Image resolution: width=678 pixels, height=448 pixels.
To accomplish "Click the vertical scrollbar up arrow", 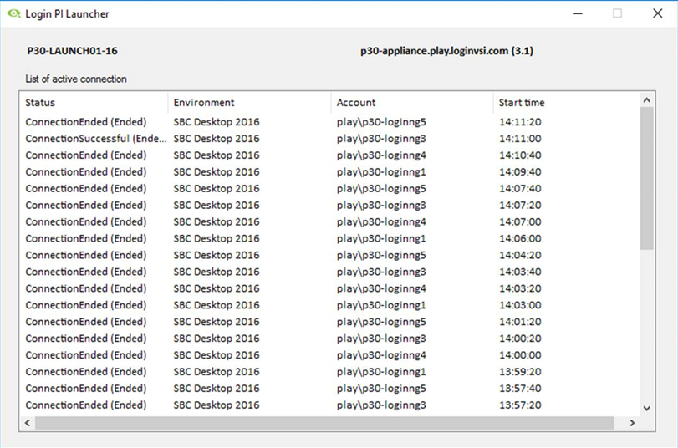I will [647, 100].
